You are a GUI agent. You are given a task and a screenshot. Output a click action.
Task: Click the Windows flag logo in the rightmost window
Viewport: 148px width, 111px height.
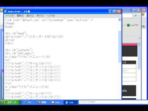point(143,14)
